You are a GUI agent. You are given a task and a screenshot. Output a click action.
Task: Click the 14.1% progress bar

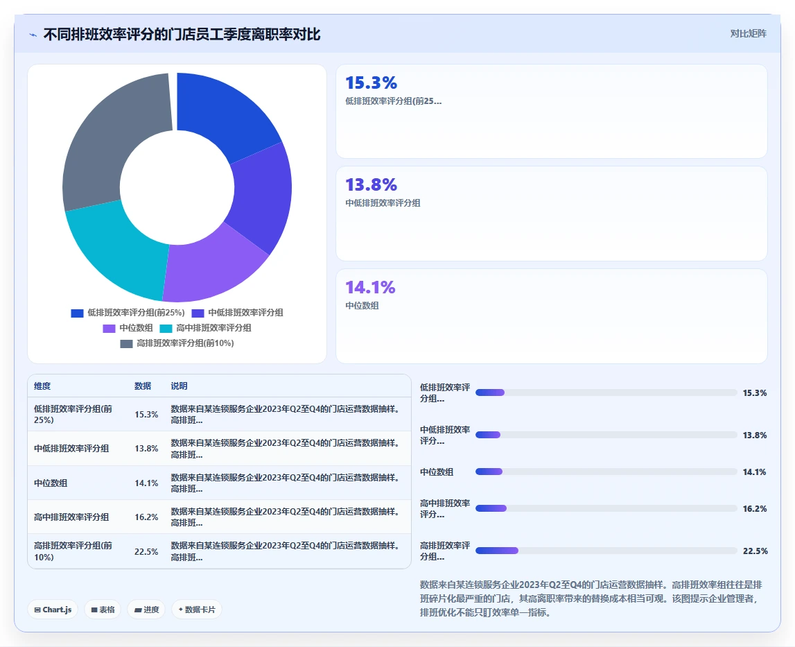click(x=606, y=472)
